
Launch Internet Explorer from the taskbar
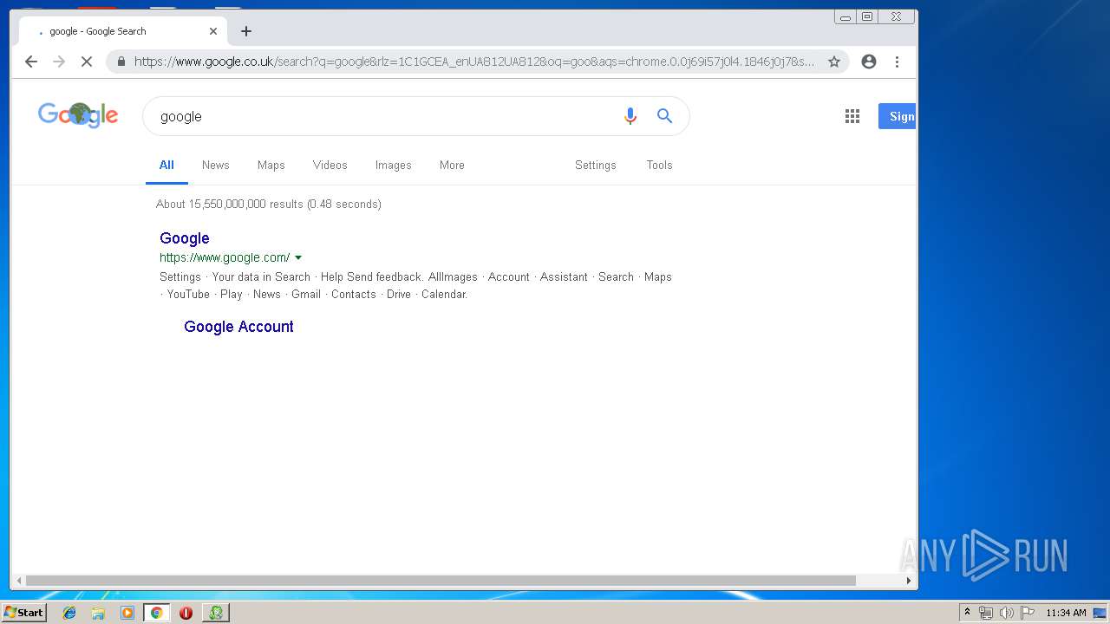[x=69, y=613]
